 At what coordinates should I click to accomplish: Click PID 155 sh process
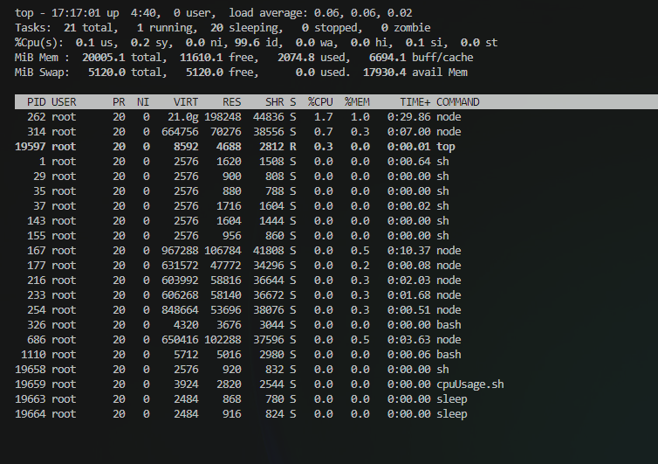point(37,236)
